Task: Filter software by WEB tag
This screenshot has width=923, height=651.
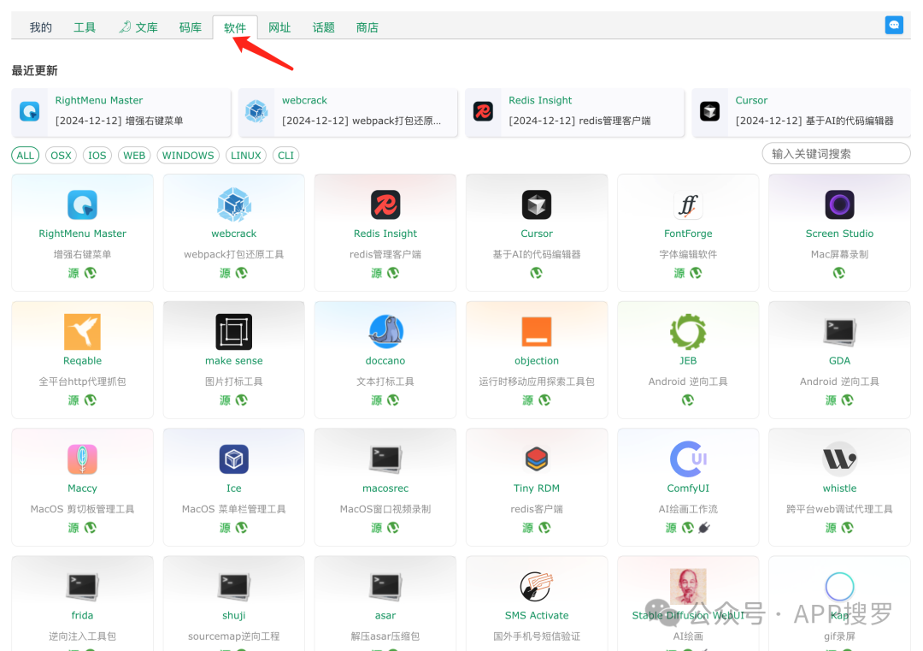Action: click(134, 156)
